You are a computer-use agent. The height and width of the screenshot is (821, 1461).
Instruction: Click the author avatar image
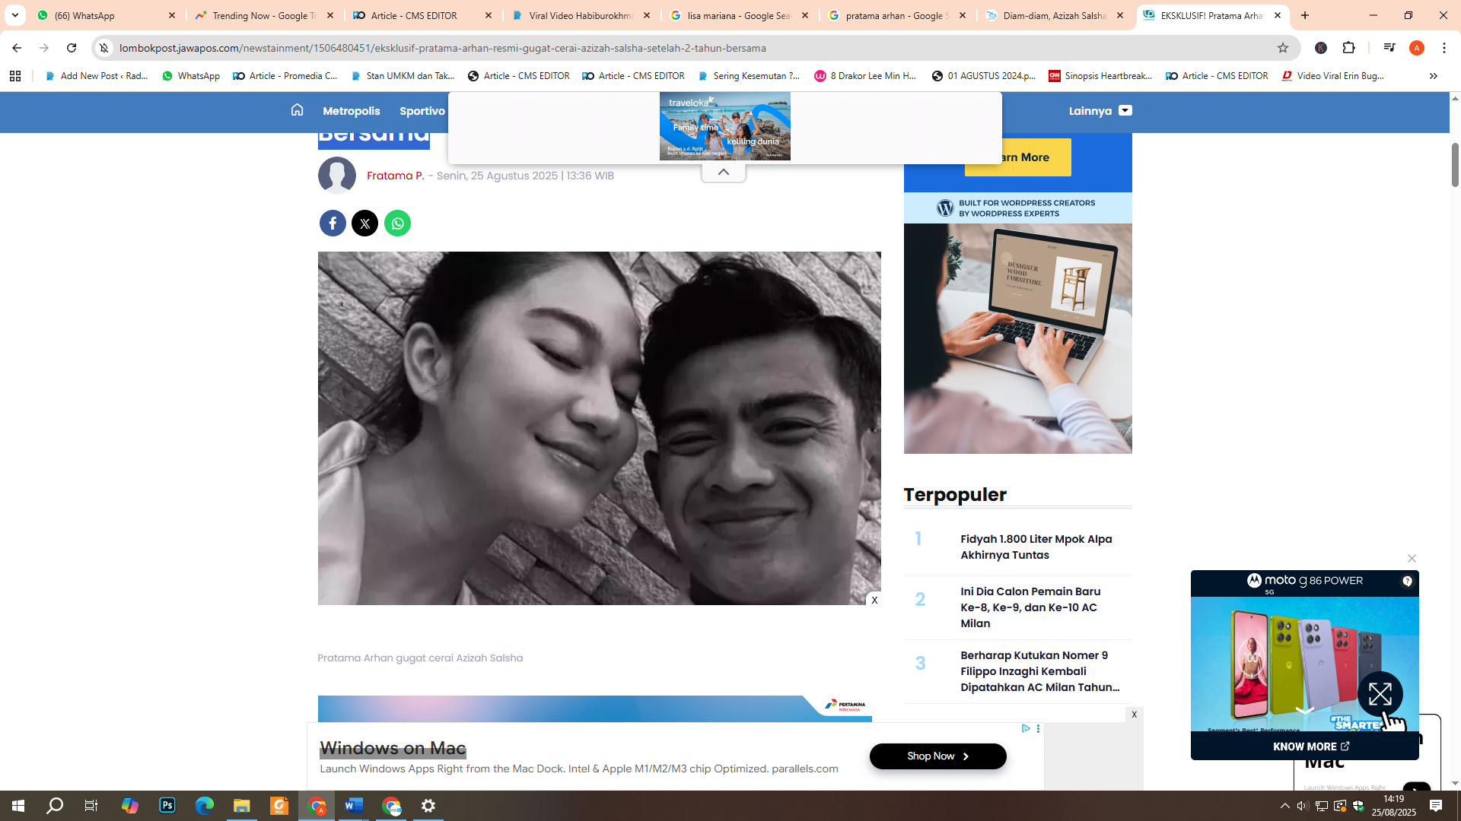[x=337, y=176]
